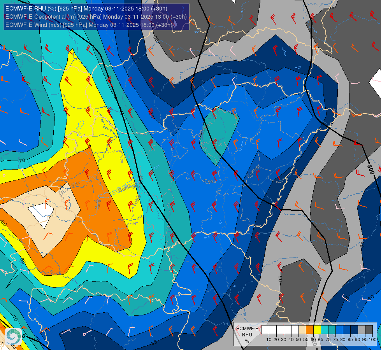Click the '800' geopotential contour label

click(x=371, y=169)
